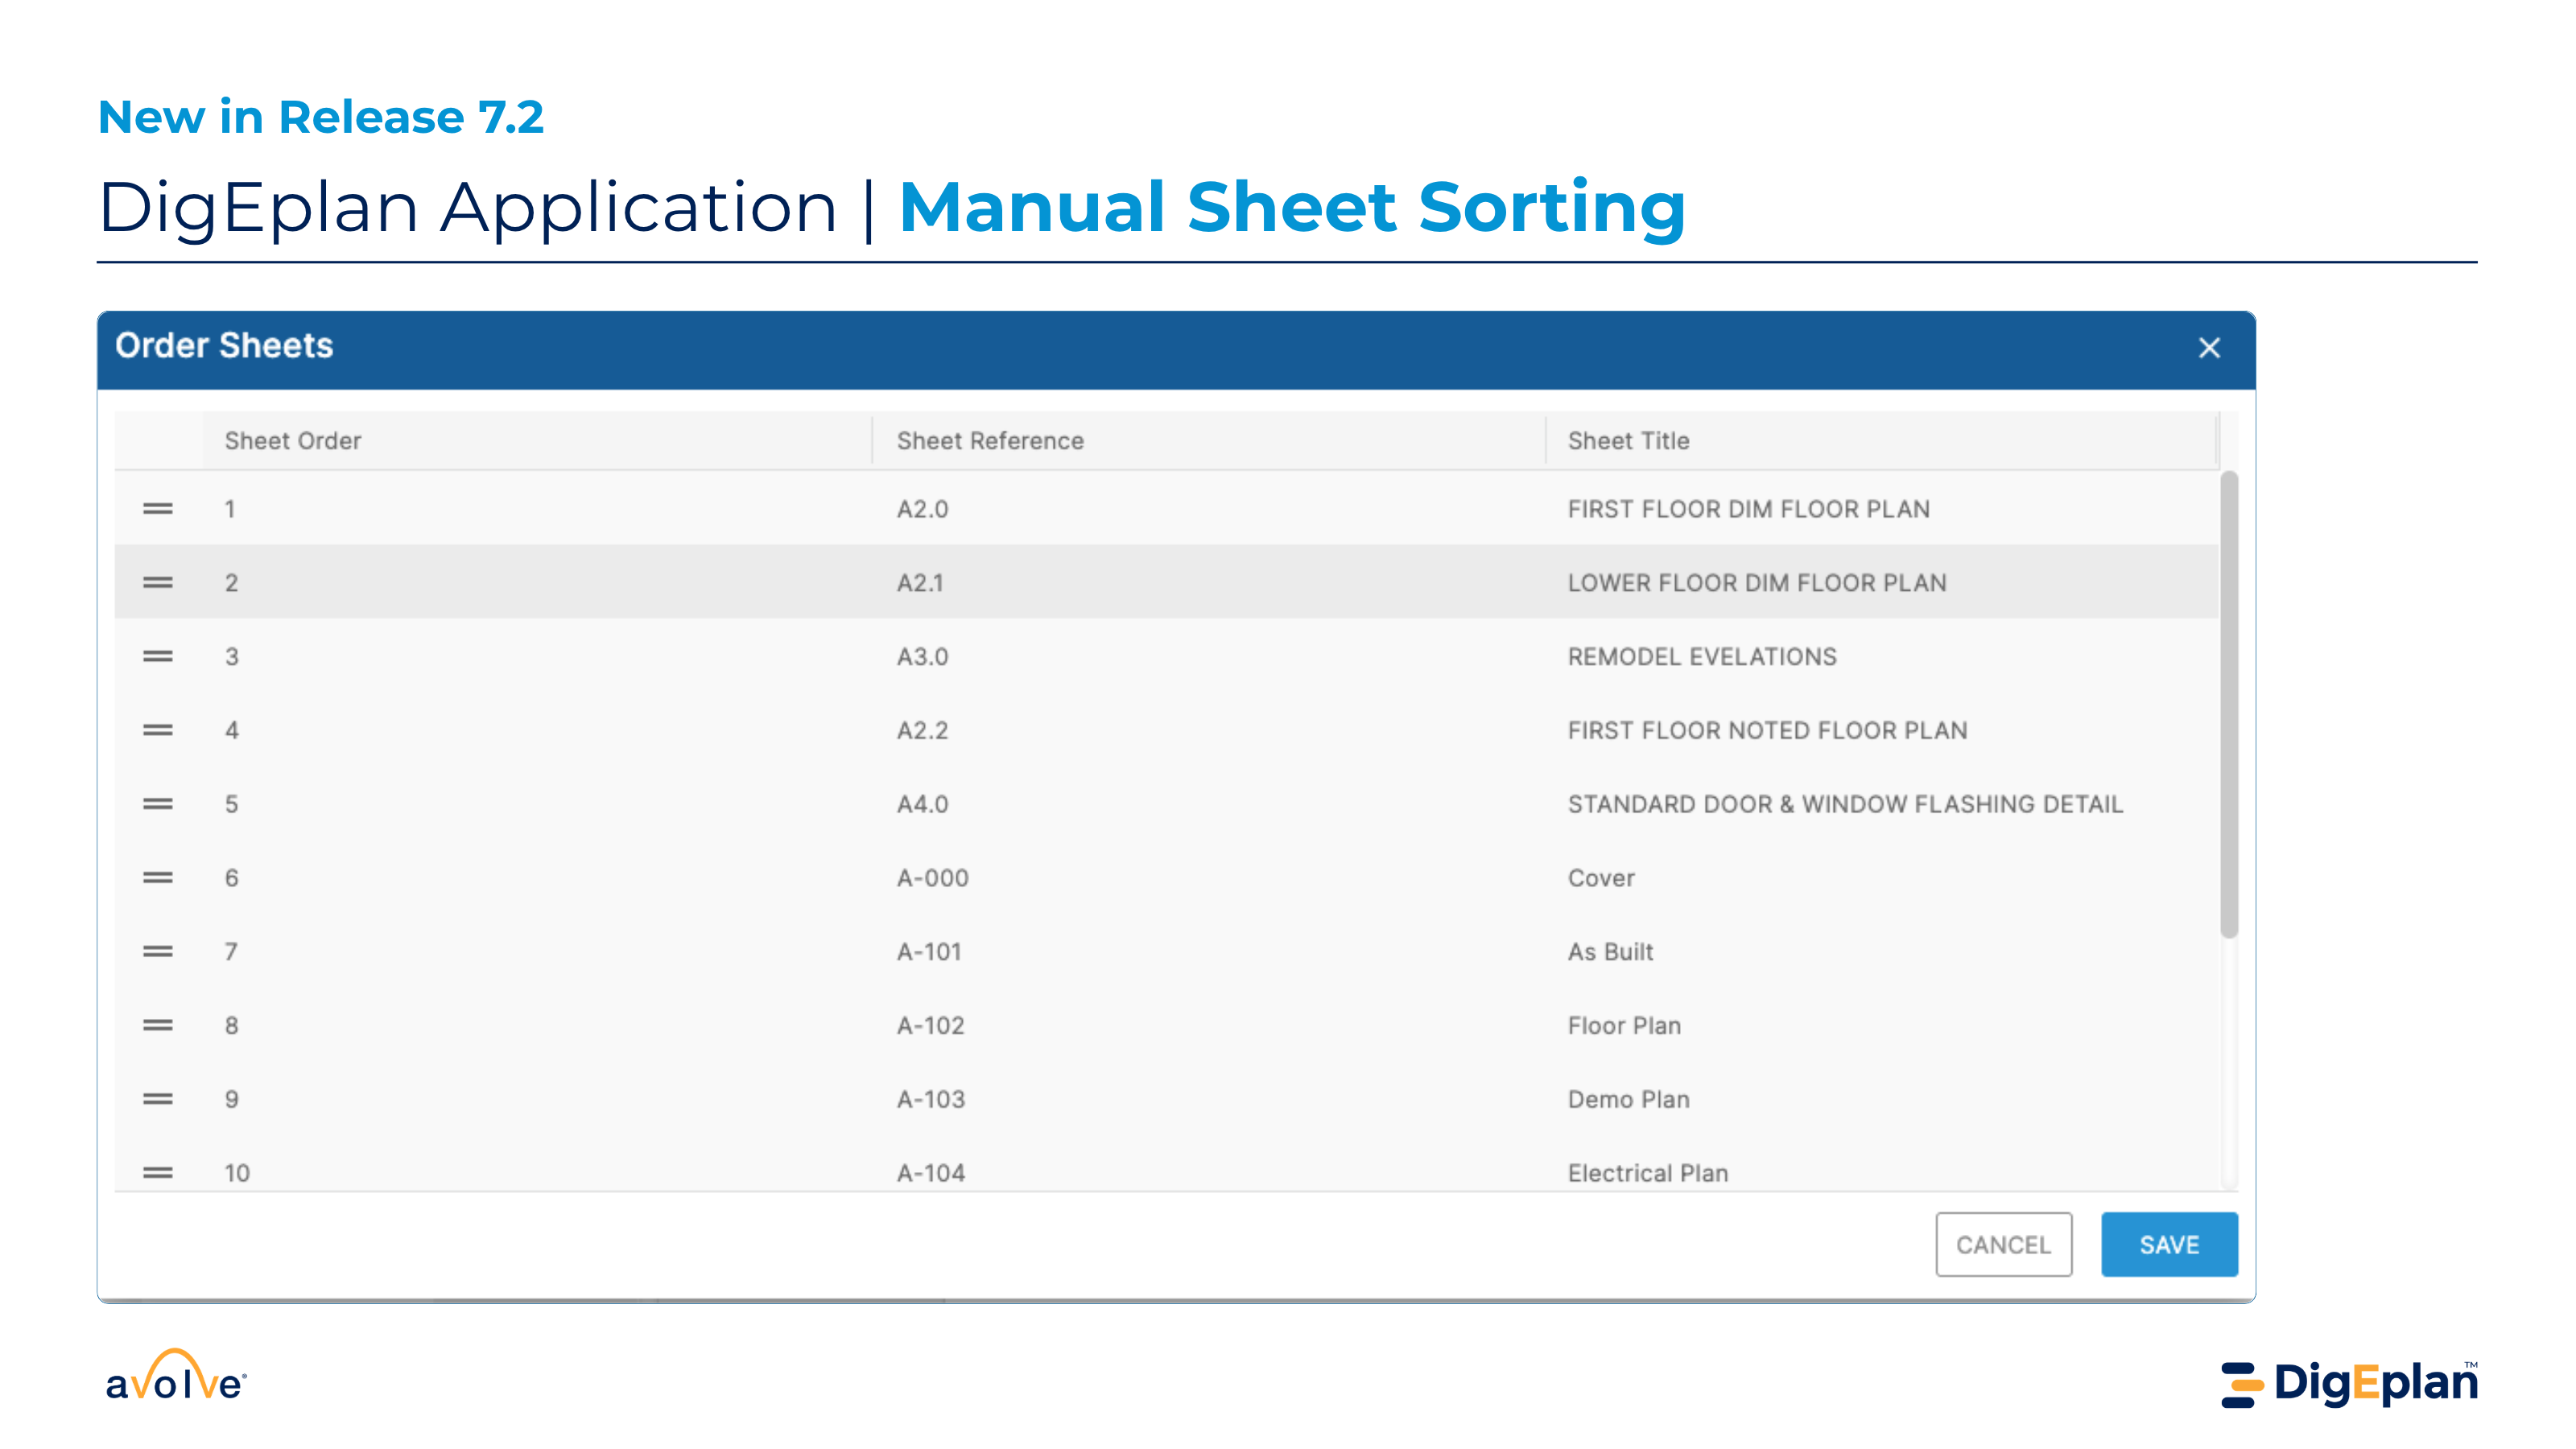Grab the drag handle for sheet A2.2
The height and width of the screenshot is (1449, 2576).
(x=158, y=731)
